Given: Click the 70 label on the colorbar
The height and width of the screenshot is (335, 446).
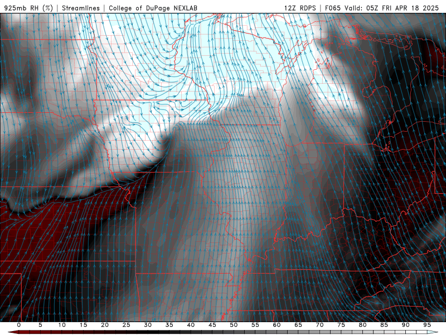Looking at the screenshot, I should 319,325.
